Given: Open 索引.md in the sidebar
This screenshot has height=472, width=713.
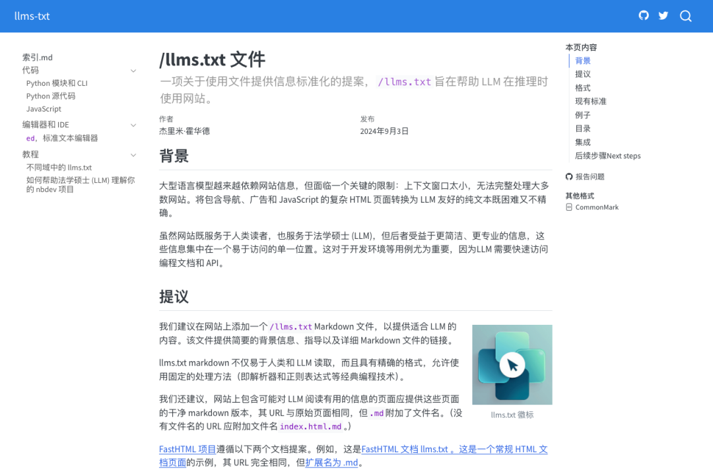Looking at the screenshot, I should pyautogui.click(x=37, y=57).
